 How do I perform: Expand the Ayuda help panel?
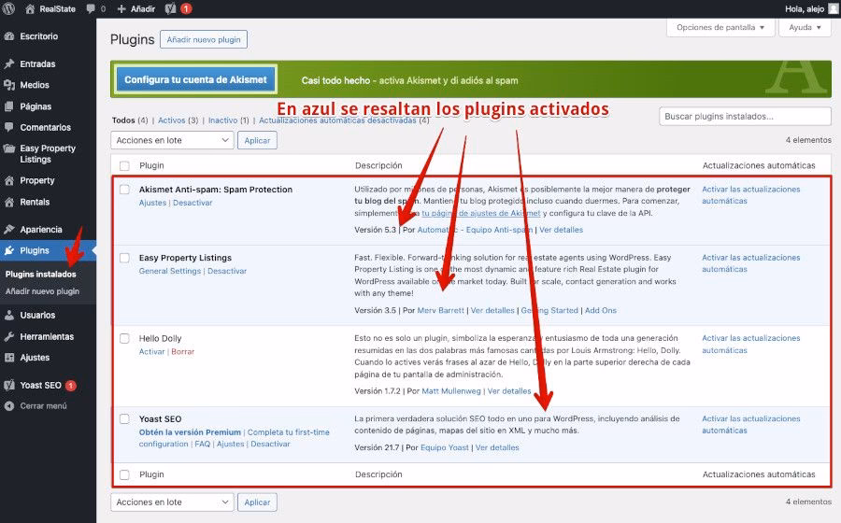[x=805, y=27]
